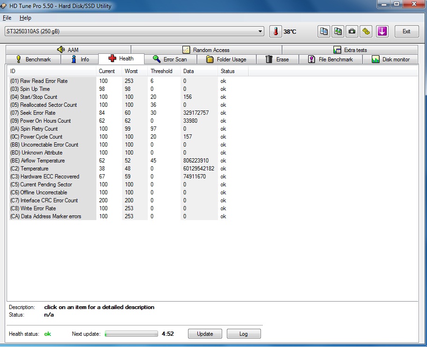The width and height of the screenshot is (427, 347).
Task: Click the 38°C temperature reading
Action: pyautogui.click(x=290, y=32)
